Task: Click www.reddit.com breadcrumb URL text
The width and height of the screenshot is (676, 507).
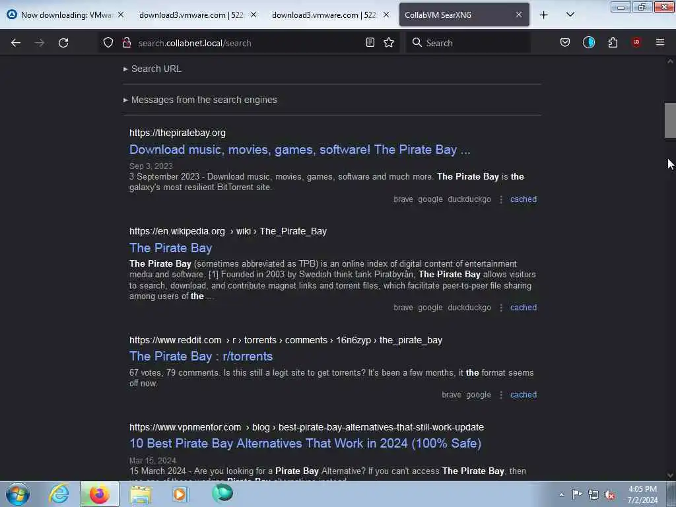Action: point(286,340)
